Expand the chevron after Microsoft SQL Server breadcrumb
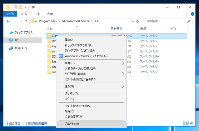Viewport: 199px width, 131px height. click(92, 21)
